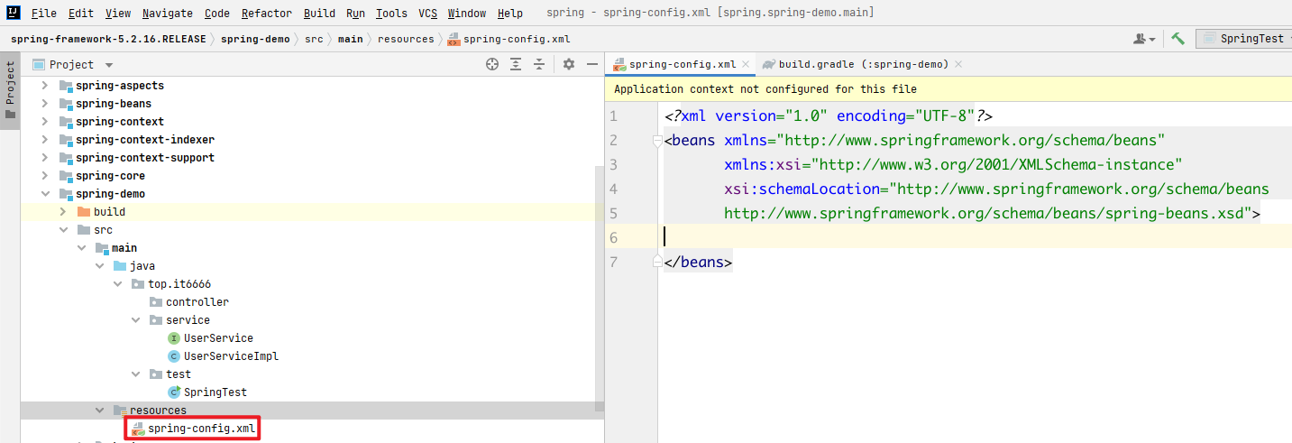Click the spring-demo module icon

66,194
